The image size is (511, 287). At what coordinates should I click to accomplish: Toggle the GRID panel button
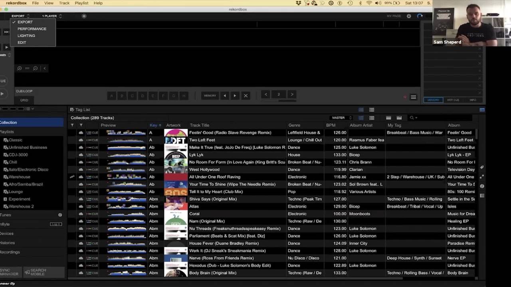pyautogui.click(x=24, y=100)
